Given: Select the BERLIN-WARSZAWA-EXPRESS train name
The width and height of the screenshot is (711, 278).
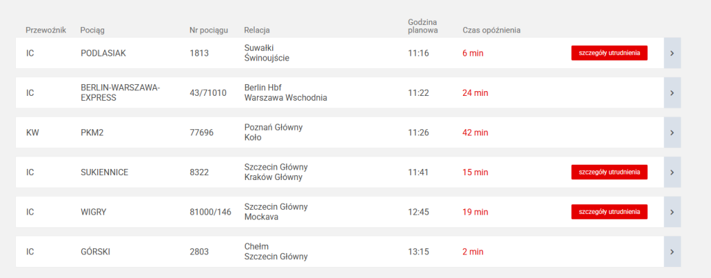Looking at the screenshot, I should click(x=120, y=93).
